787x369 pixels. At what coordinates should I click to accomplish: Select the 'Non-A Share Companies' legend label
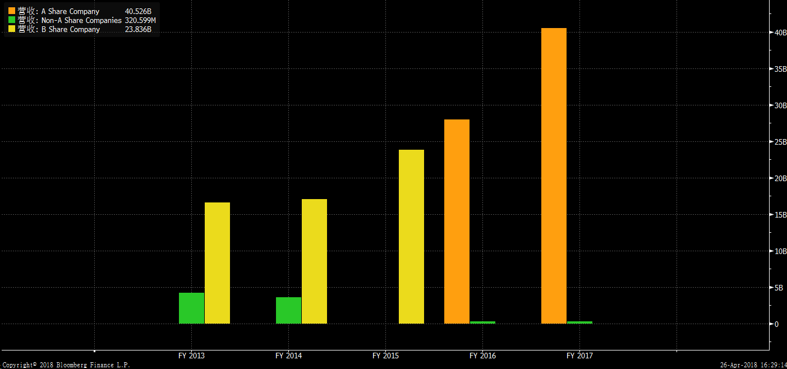pyautogui.click(x=81, y=20)
